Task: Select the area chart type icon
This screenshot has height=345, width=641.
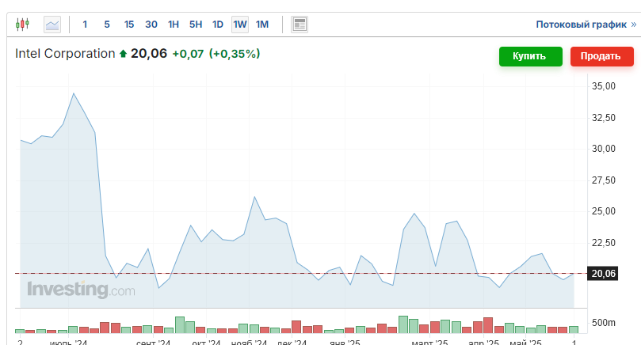Action: pyautogui.click(x=52, y=25)
